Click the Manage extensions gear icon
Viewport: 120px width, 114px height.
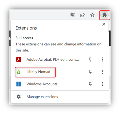tap(19, 97)
